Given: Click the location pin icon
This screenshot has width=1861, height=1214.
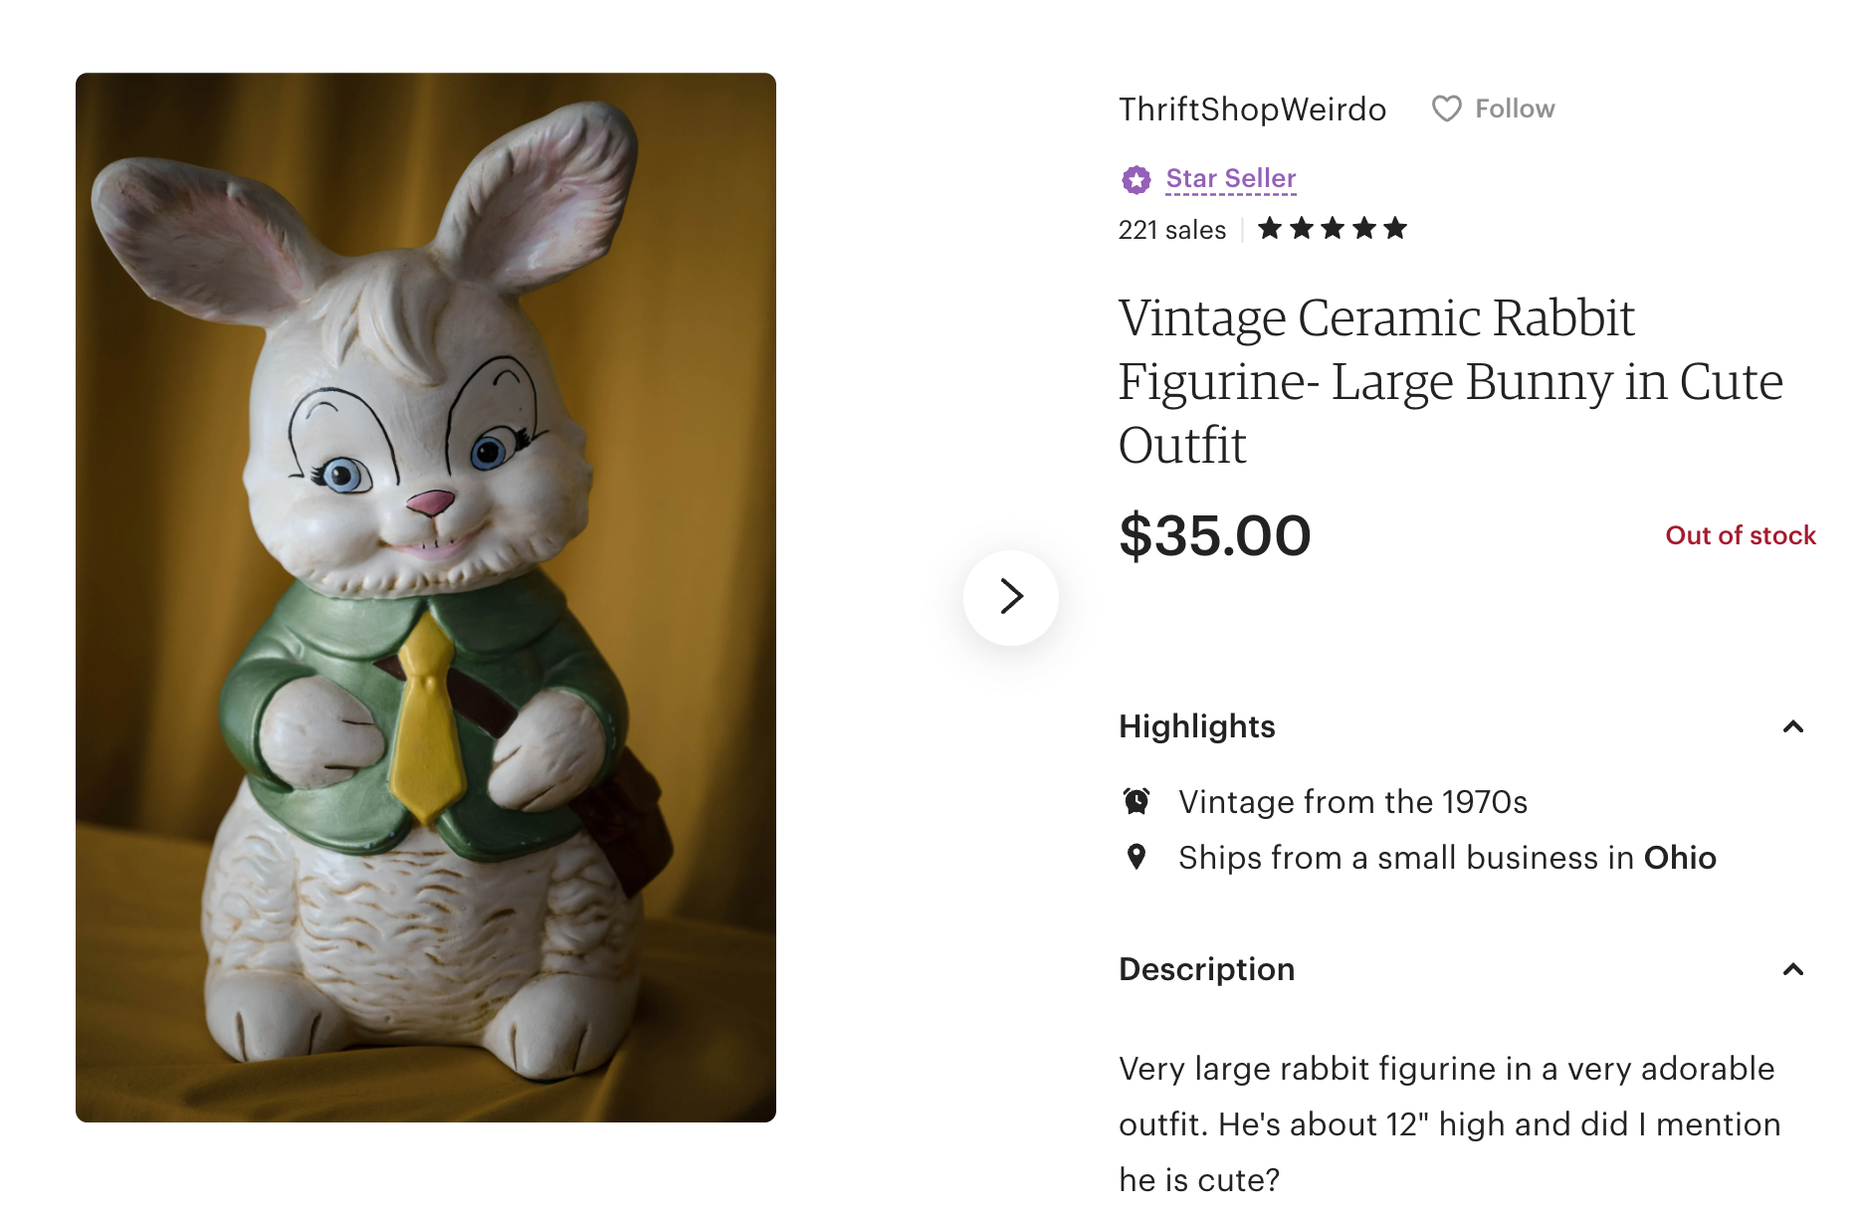Looking at the screenshot, I should pyautogui.click(x=1137, y=857).
